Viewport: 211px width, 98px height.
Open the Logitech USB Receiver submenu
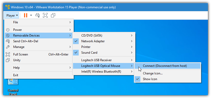click(x=104, y=60)
